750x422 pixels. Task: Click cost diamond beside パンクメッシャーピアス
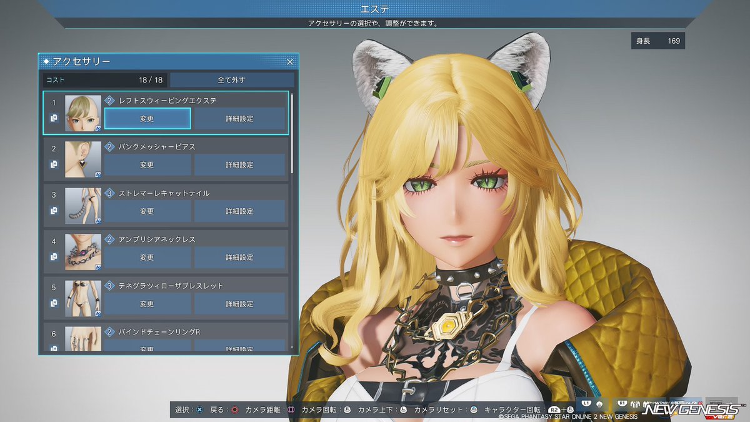click(109, 147)
